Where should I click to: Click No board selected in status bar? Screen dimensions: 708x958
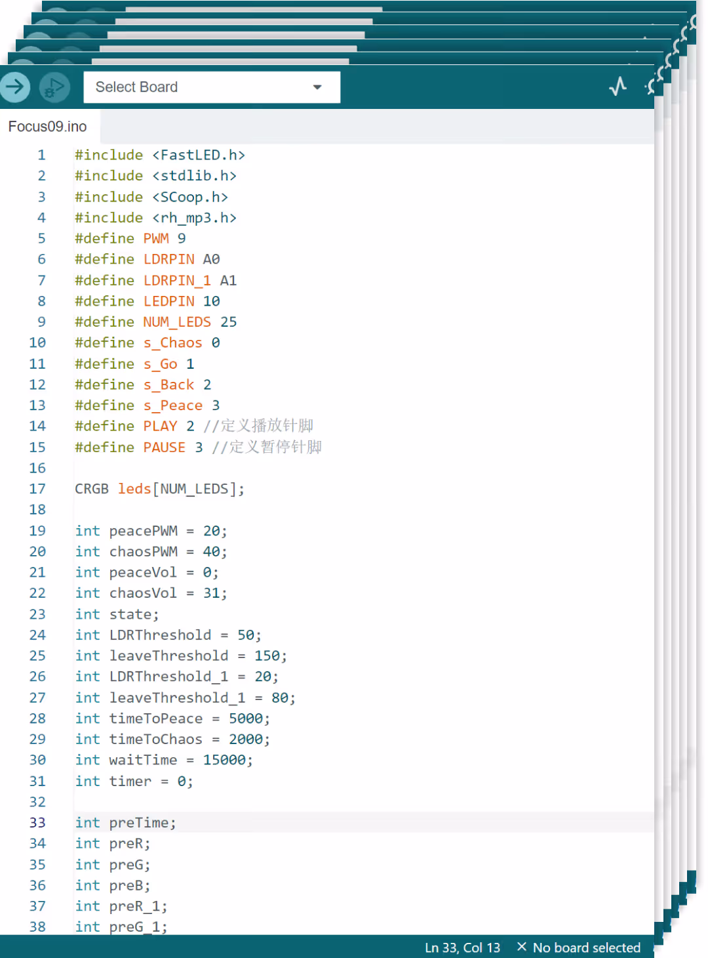pos(586,947)
